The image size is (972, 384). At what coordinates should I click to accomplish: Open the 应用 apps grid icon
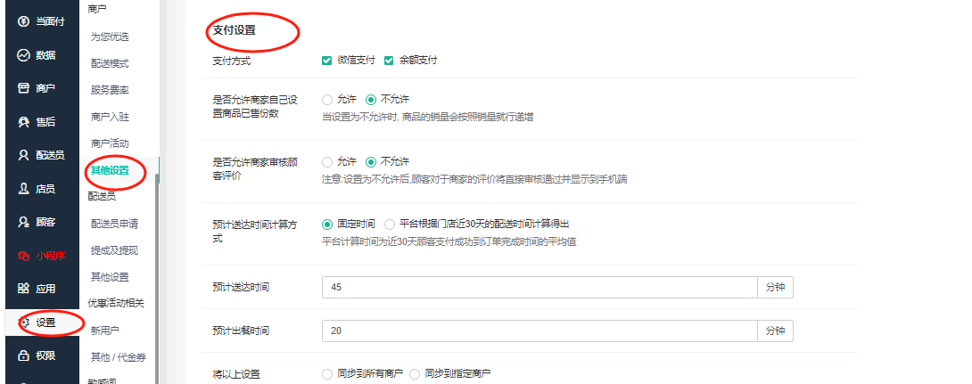[23, 289]
